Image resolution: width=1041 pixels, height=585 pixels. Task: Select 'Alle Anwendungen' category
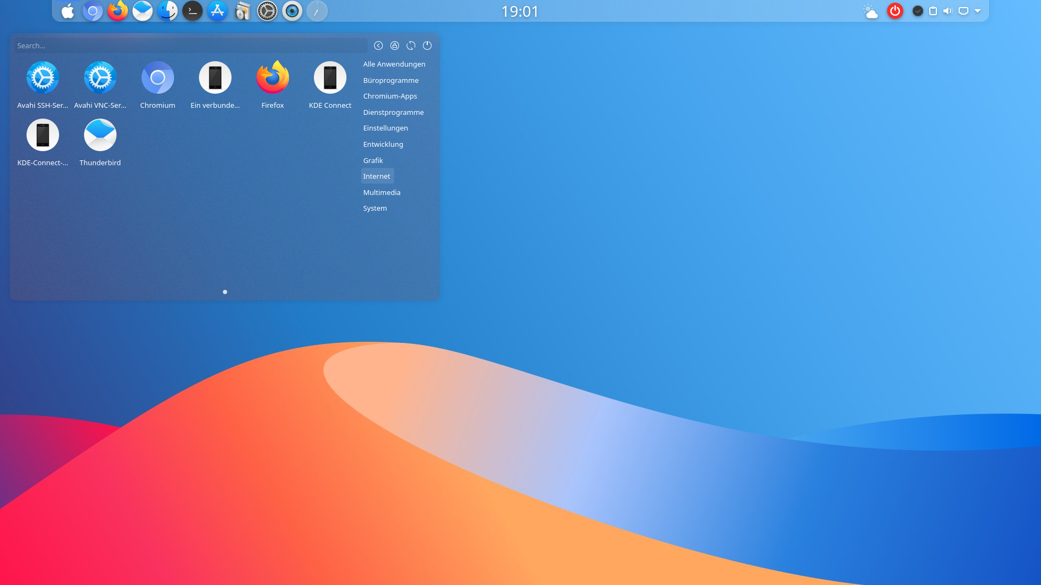(394, 64)
